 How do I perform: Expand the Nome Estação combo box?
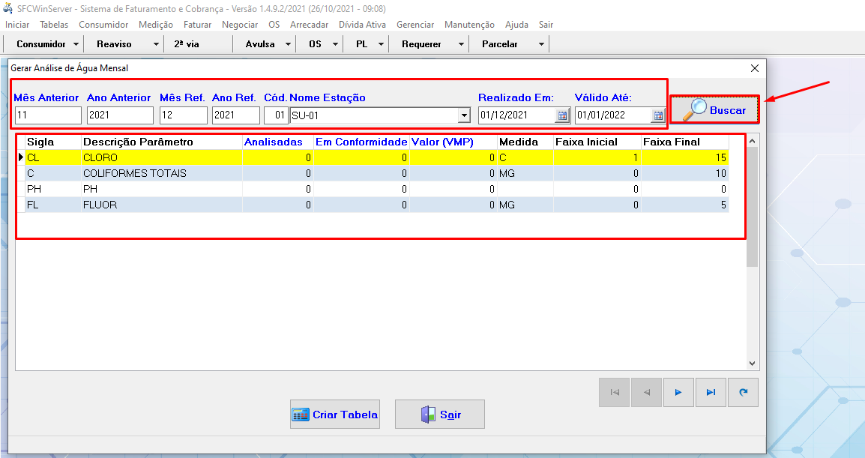[464, 115]
